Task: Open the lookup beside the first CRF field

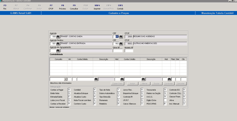Action: [x=121, y=37]
